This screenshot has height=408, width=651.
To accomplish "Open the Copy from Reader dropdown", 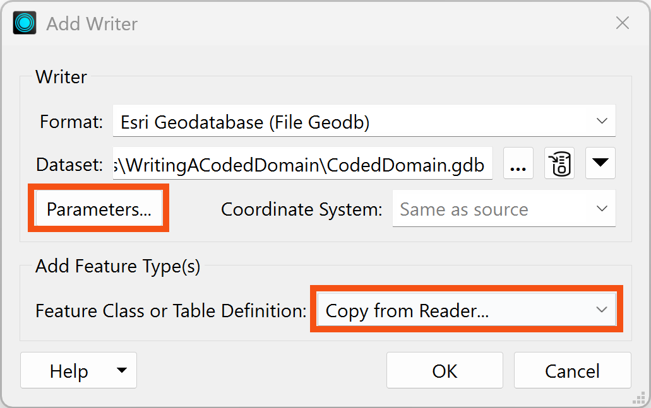I will tap(466, 309).
